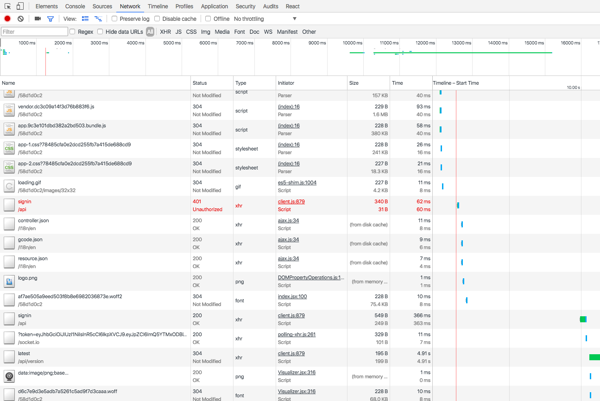This screenshot has height=401, width=600.
Task: Tick the Offline checkbox
Action: [x=208, y=19]
